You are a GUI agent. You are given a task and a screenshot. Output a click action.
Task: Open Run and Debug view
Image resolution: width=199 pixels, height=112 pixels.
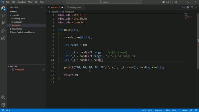[3, 30]
